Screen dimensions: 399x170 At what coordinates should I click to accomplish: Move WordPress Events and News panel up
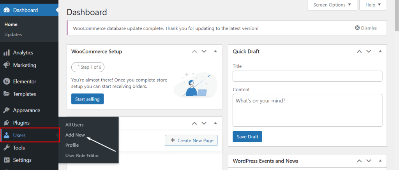click(359, 161)
